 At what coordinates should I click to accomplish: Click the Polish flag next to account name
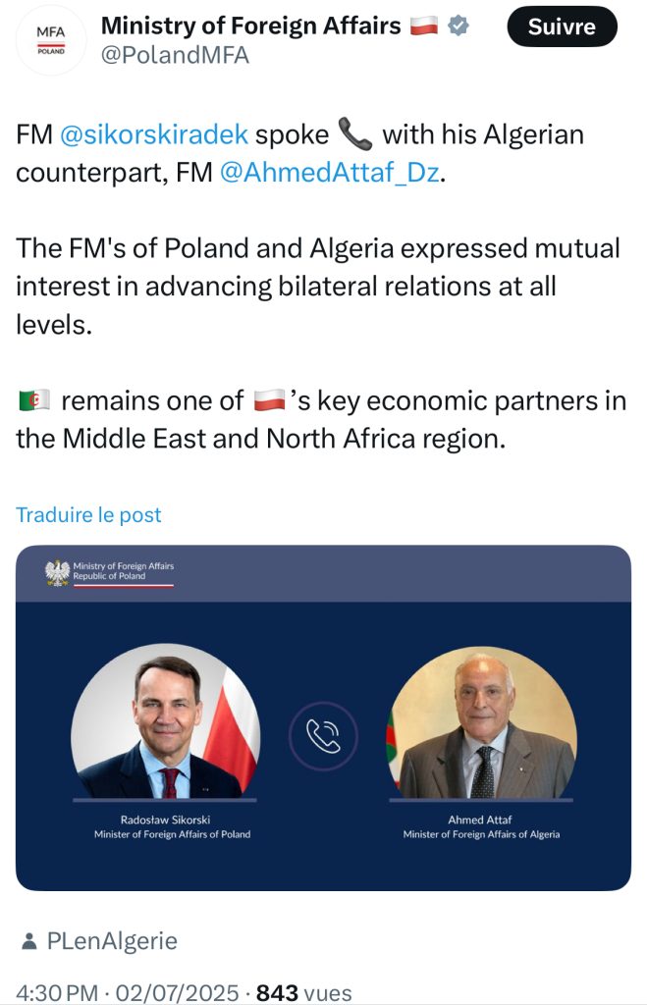423,26
